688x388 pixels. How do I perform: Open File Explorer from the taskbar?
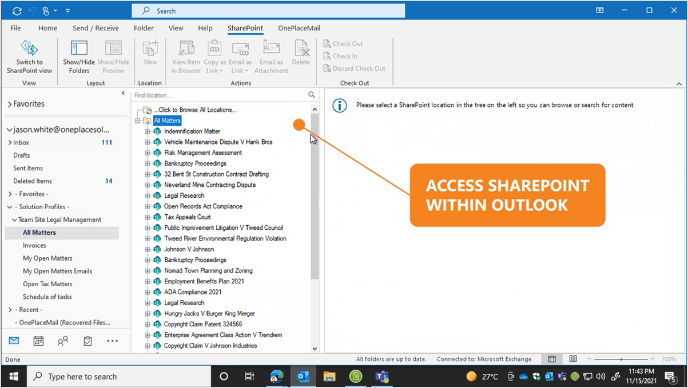329,376
